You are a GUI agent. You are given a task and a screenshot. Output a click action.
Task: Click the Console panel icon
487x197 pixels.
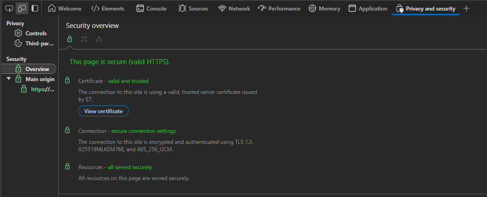tap(140, 8)
